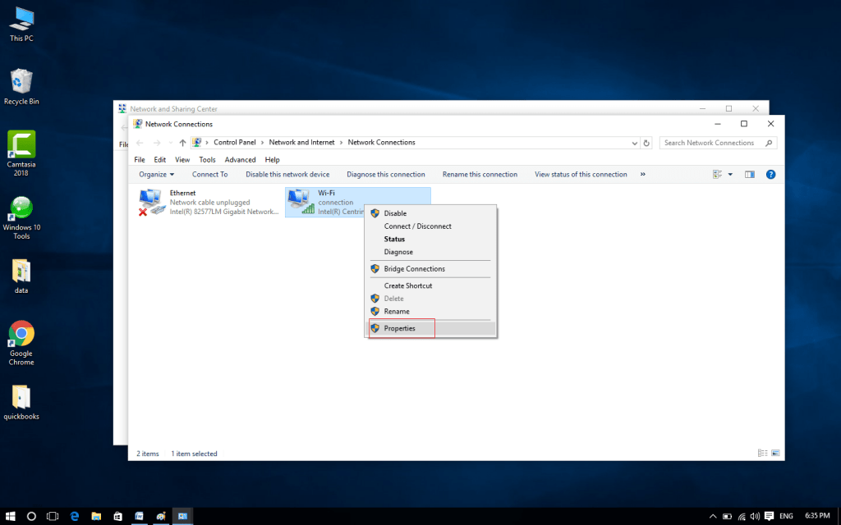Click Diagnose this connection in the toolbar

[x=385, y=174]
